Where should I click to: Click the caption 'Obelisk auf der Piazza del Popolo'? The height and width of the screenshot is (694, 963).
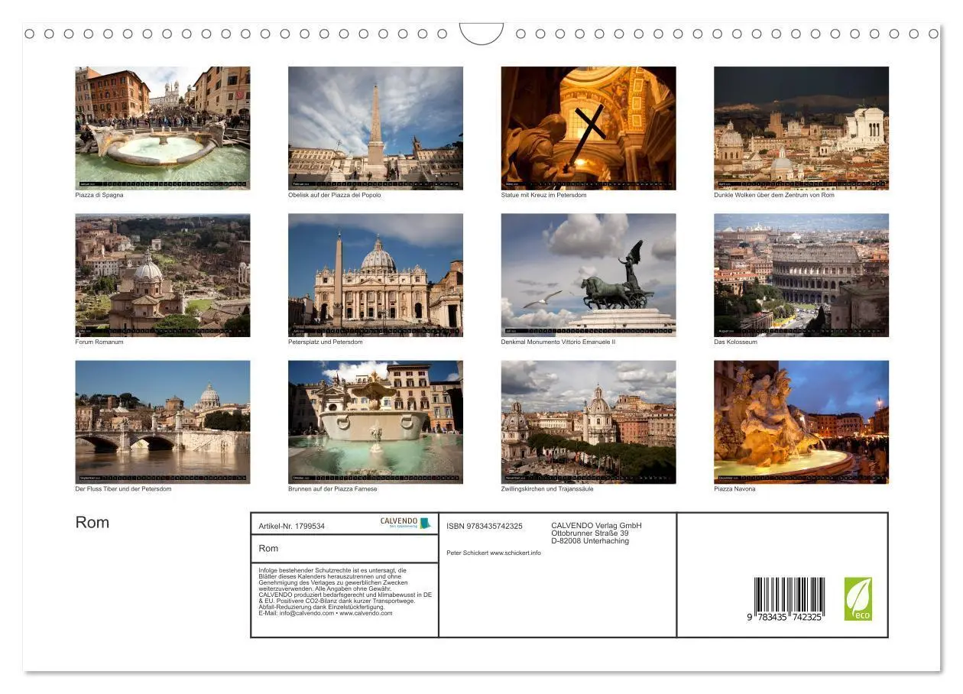(x=335, y=195)
